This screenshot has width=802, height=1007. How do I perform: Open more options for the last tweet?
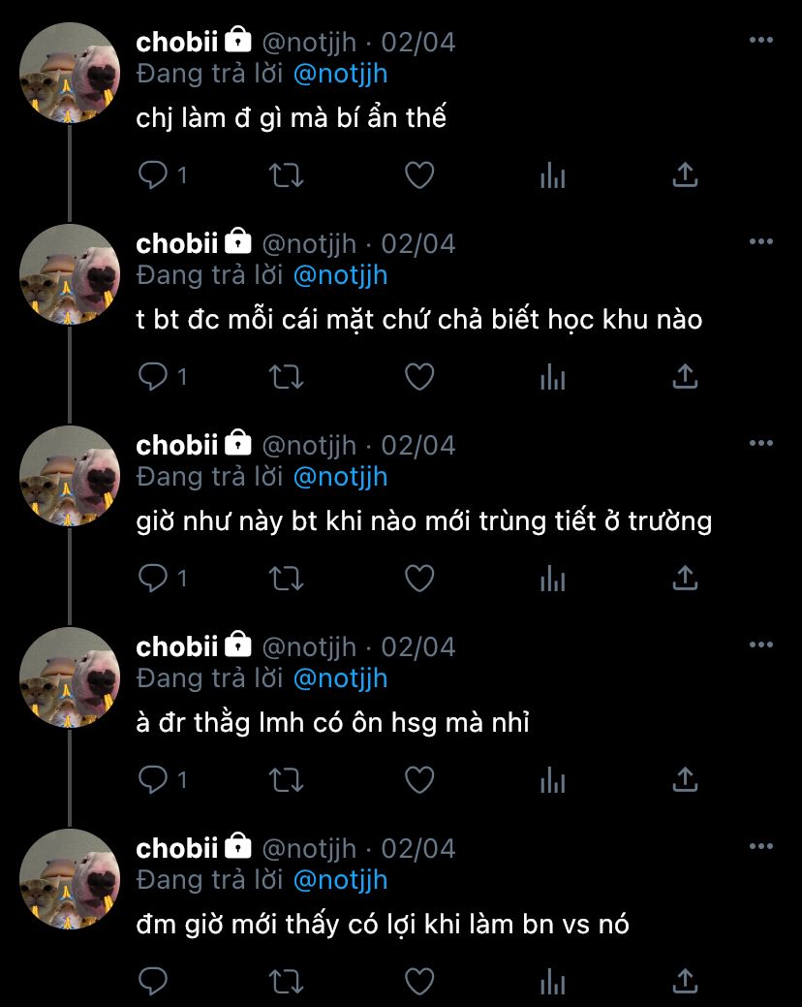(761, 846)
